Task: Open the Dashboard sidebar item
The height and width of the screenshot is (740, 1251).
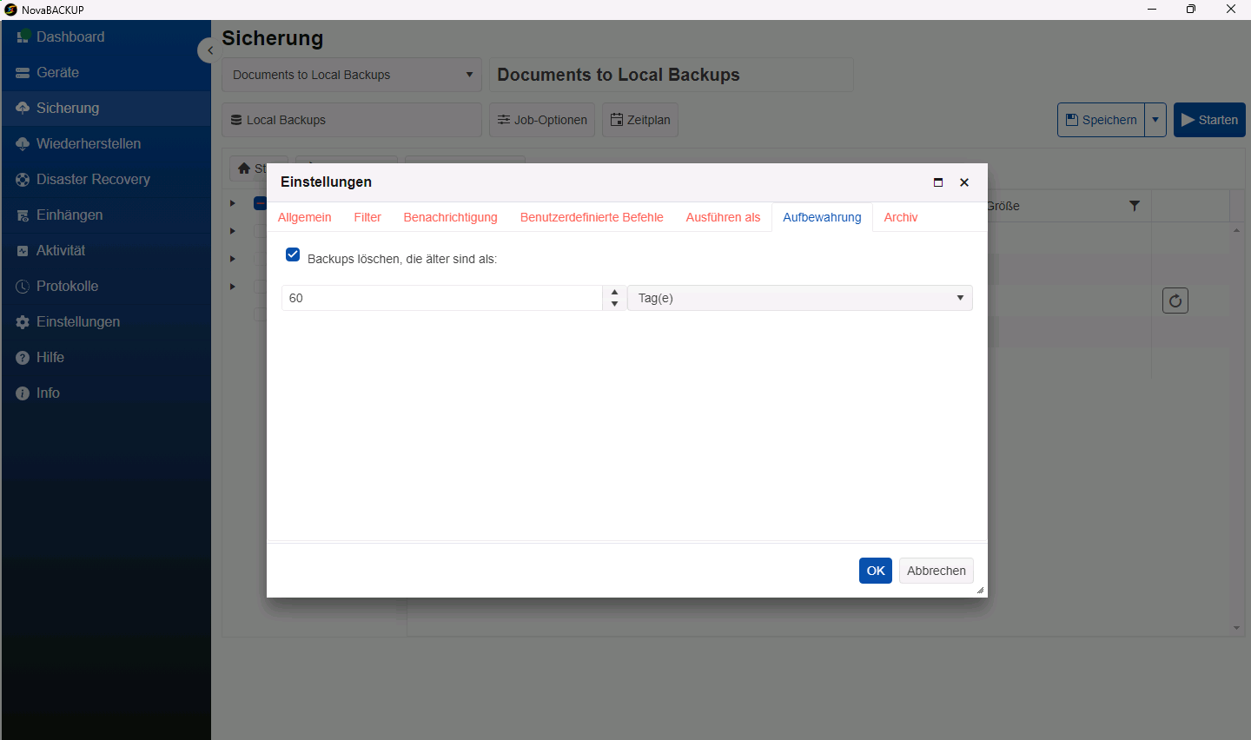Action: pos(105,36)
